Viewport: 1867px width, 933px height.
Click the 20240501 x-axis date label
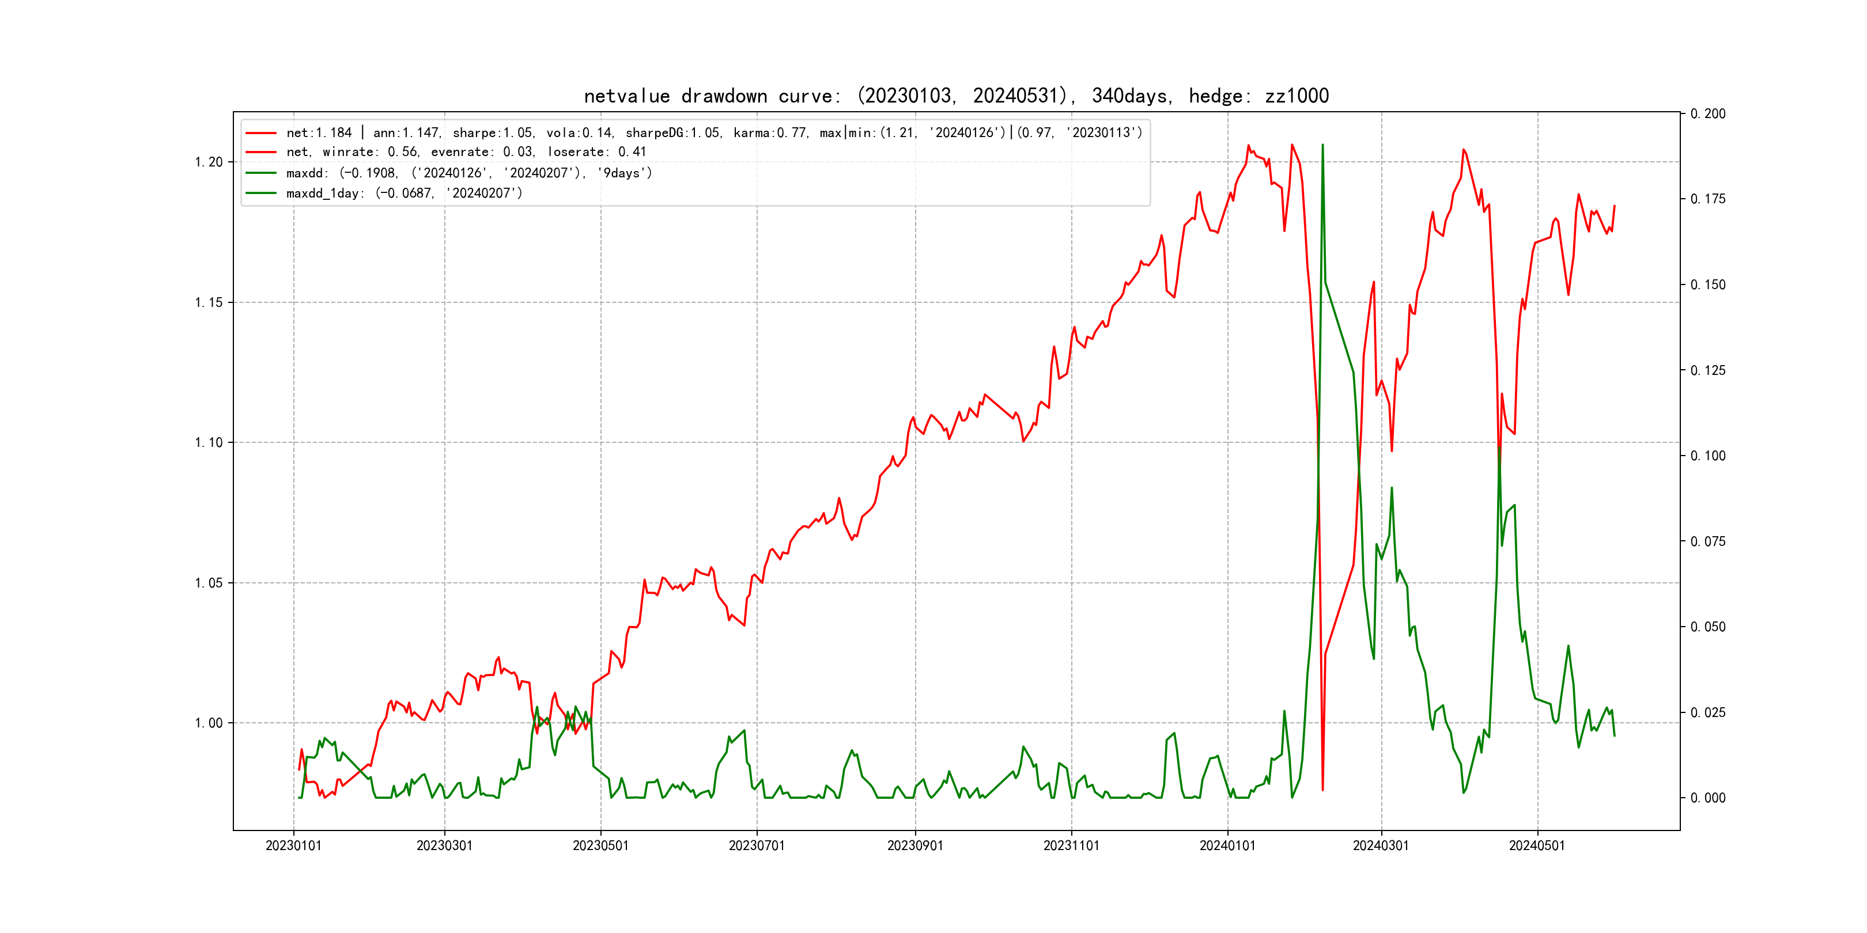click(1537, 845)
